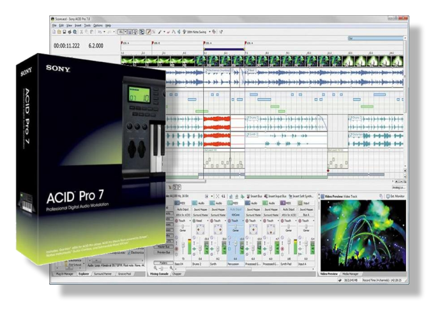The image size is (447, 309).
Task: Toggle the Faders button in mixing console
Action: 163,262
